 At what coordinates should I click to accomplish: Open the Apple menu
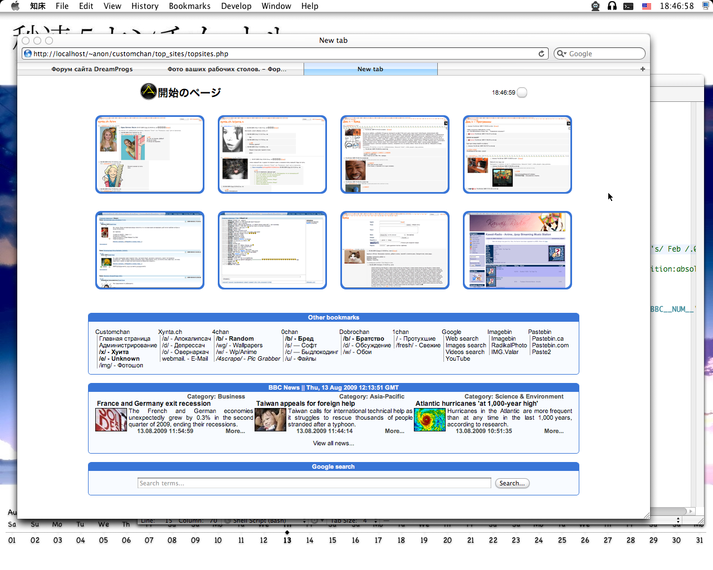click(15, 6)
